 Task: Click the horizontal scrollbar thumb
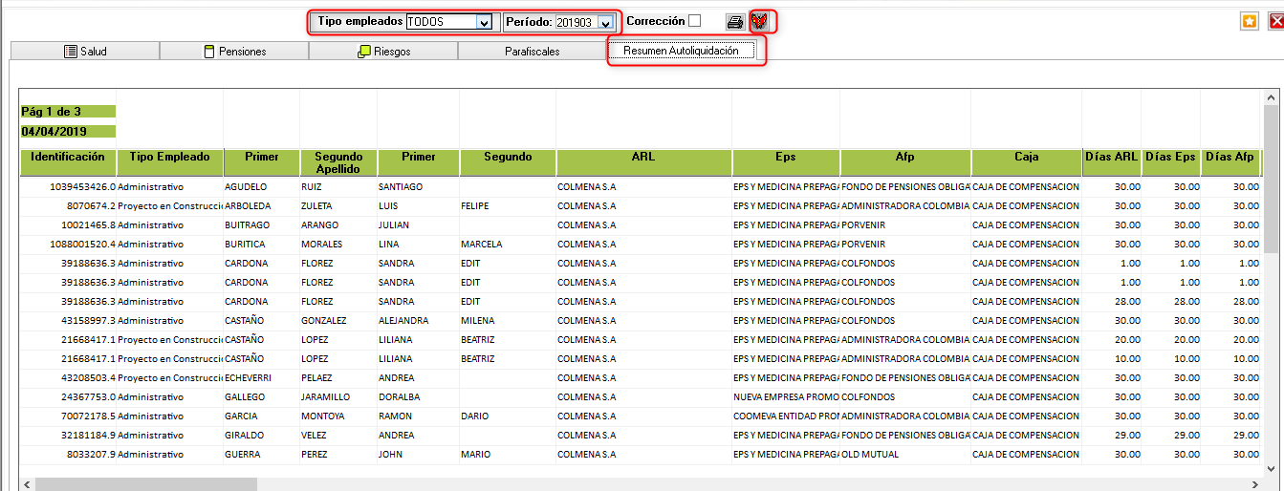pyautogui.click(x=143, y=484)
